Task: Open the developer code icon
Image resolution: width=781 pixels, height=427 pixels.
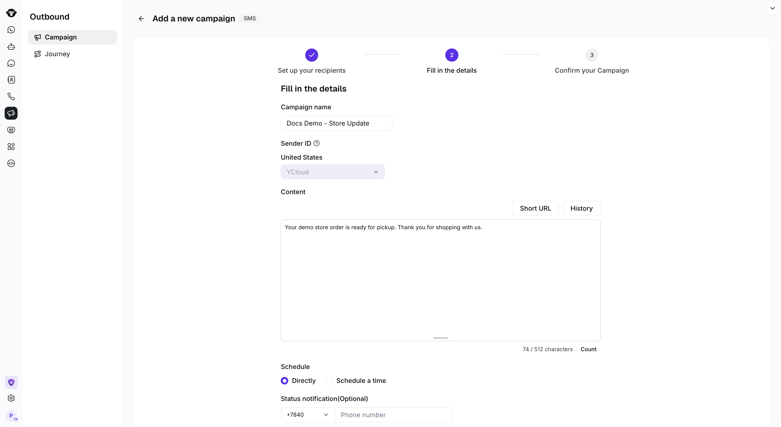Action: pos(11,163)
